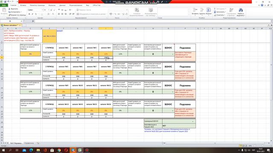
Task: Click the horizontal sheet scrollbar
Action: coord(215,143)
